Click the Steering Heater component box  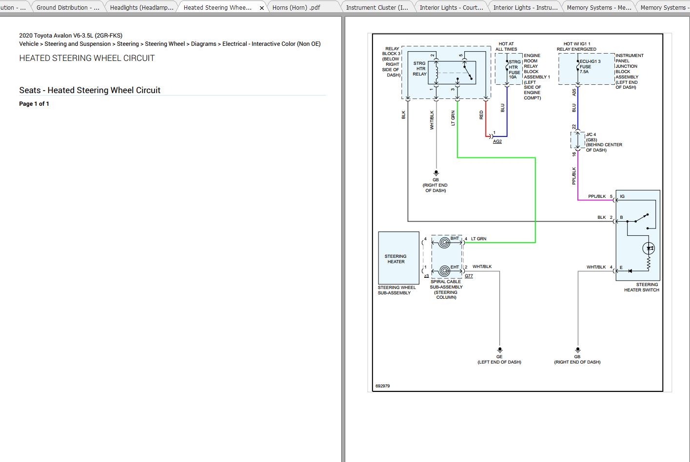point(398,258)
